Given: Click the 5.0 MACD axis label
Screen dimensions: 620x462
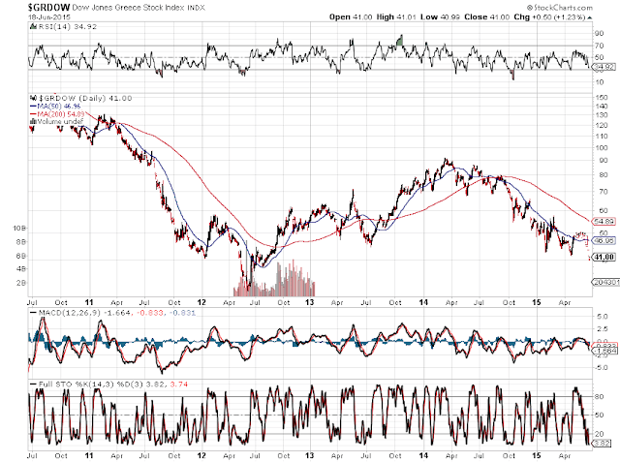Looking at the screenshot, I should click(x=603, y=317).
